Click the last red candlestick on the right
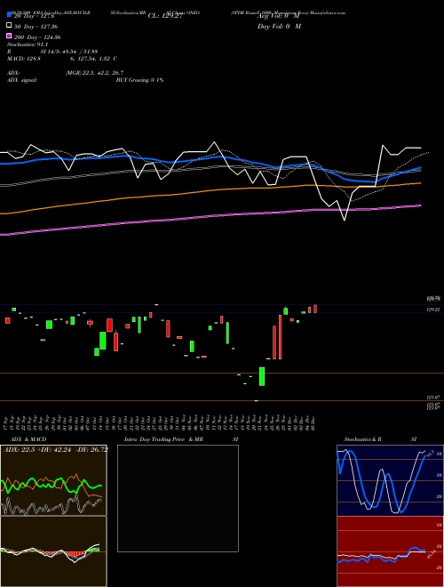 pos(315,309)
